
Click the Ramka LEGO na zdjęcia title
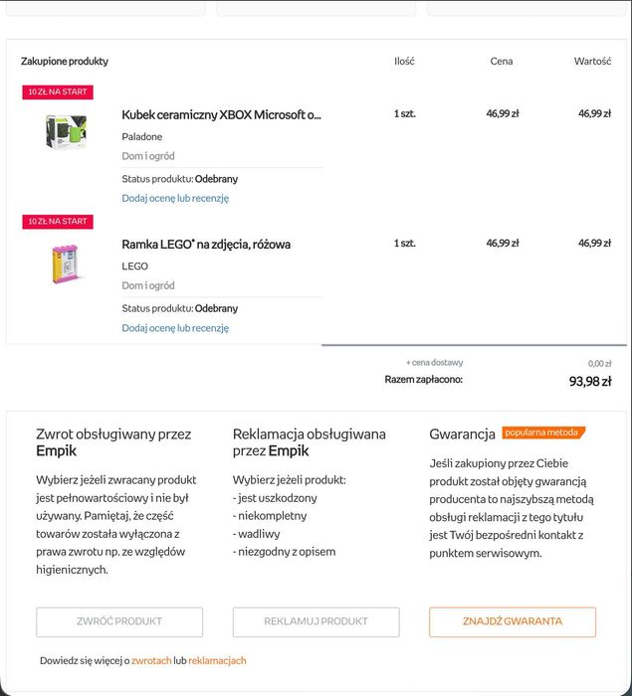(206, 245)
